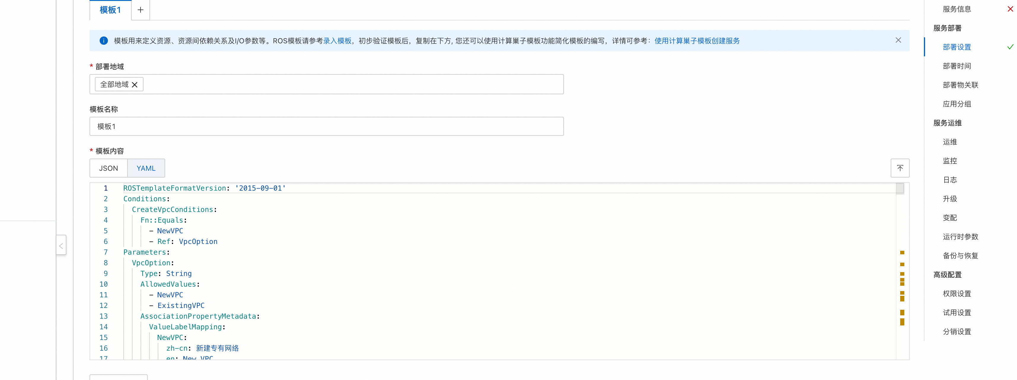Switch template content to JSON format
This screenshot has height=380, width=1017.
click(108, 168)
